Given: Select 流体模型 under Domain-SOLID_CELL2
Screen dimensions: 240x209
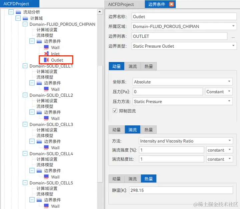Looking at the screenshot, I should [45, 106].
